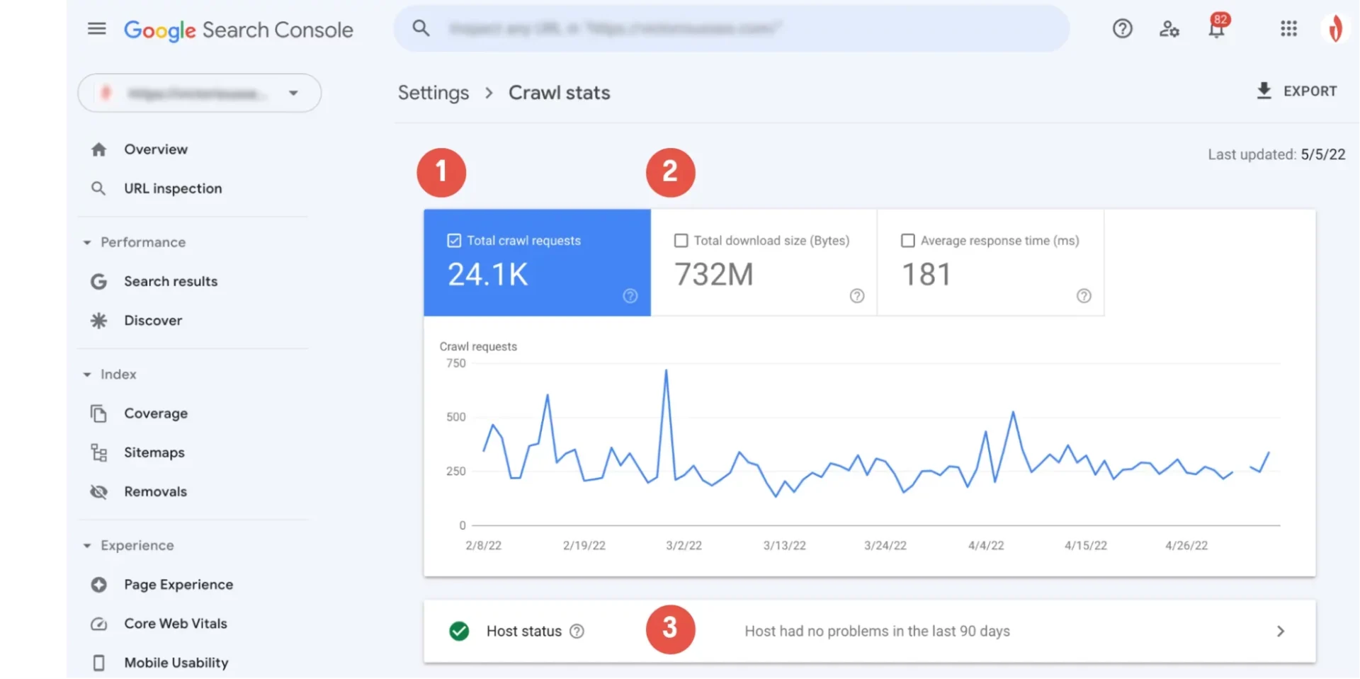Click help icon in Average response time card
This screenshot has width=1360, height=679.
pos(1084,296)
